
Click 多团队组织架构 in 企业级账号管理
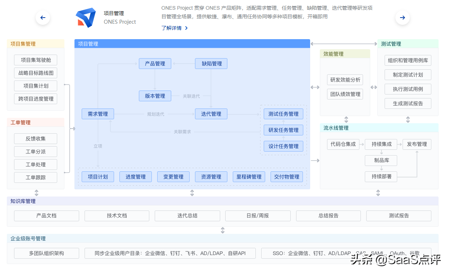tap(46, 253)
